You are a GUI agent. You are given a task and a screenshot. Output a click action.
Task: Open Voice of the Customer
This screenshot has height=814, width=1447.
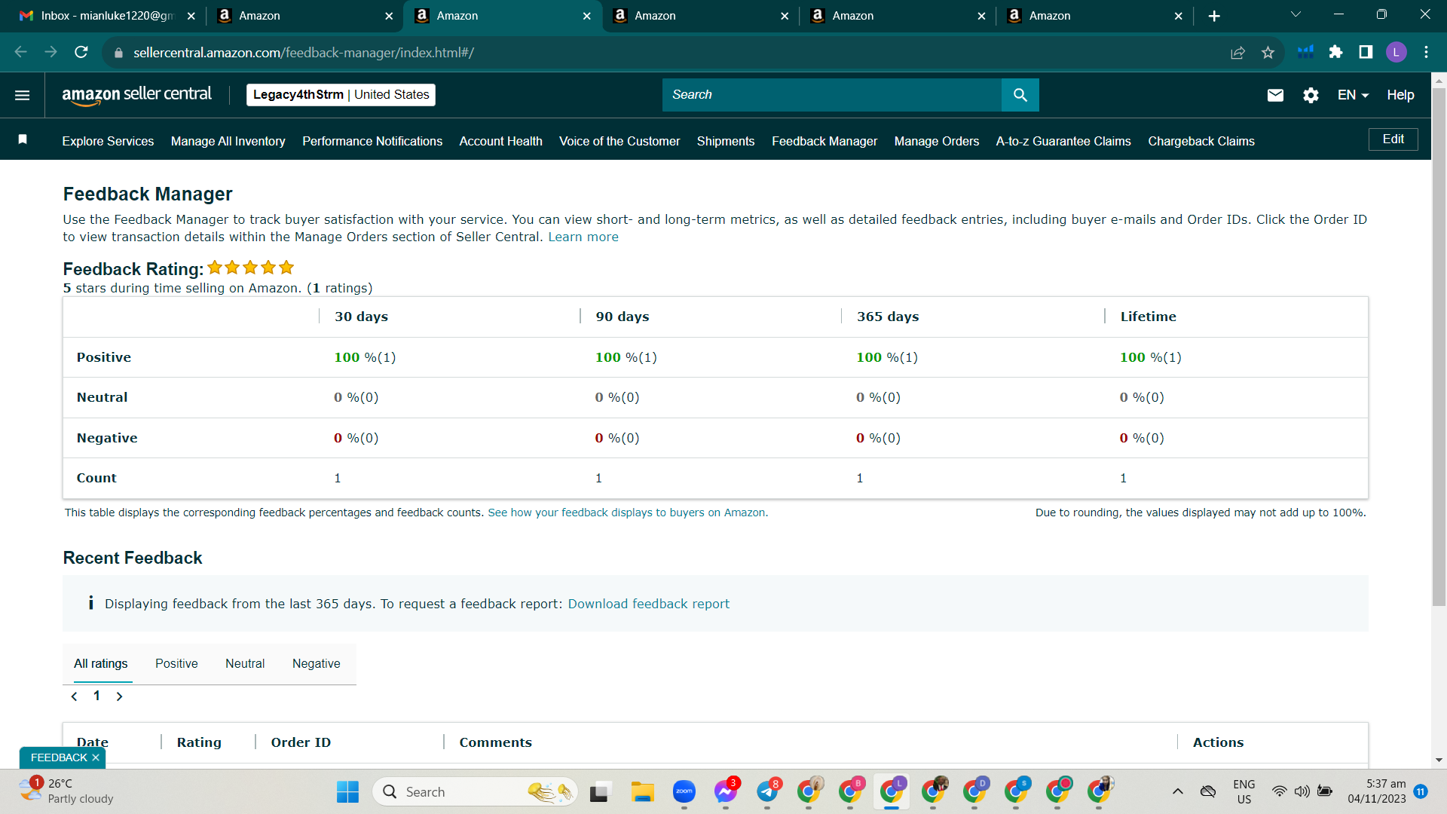pos(619,141)
